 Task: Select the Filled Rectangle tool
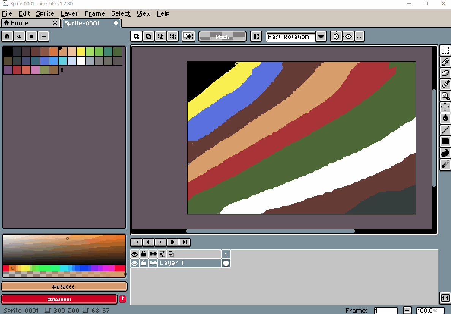pyautogui.click(x=445, y=141)
